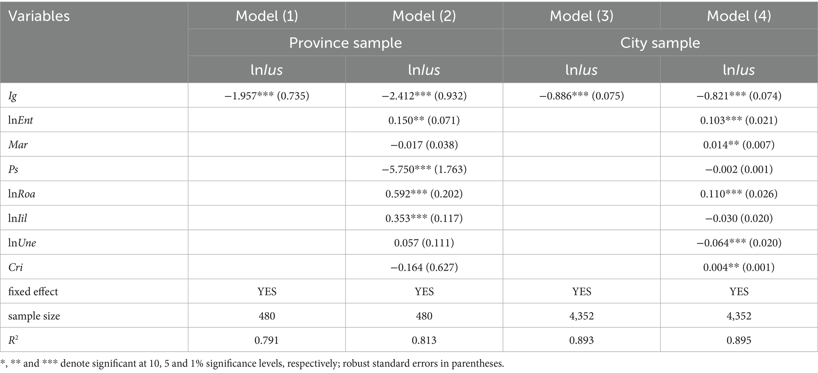
Task: Click the lnUne row label
Action: (x=22, y=243)
